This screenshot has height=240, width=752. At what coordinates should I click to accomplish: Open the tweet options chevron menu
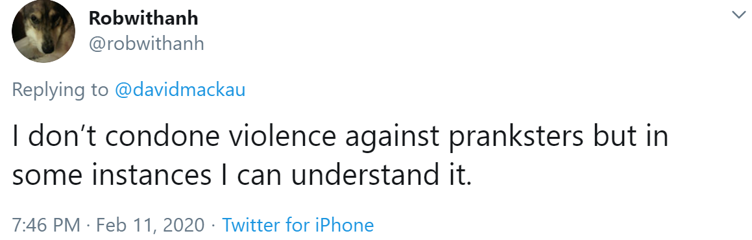738,16
